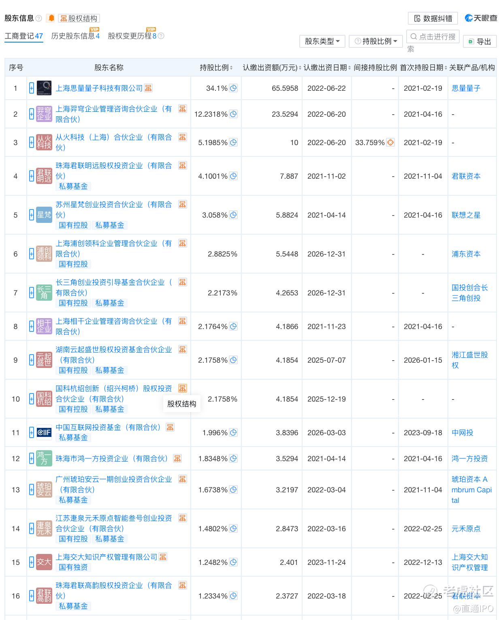Click the 琥珀资本 Ambrum Capital link

[471, 490]
